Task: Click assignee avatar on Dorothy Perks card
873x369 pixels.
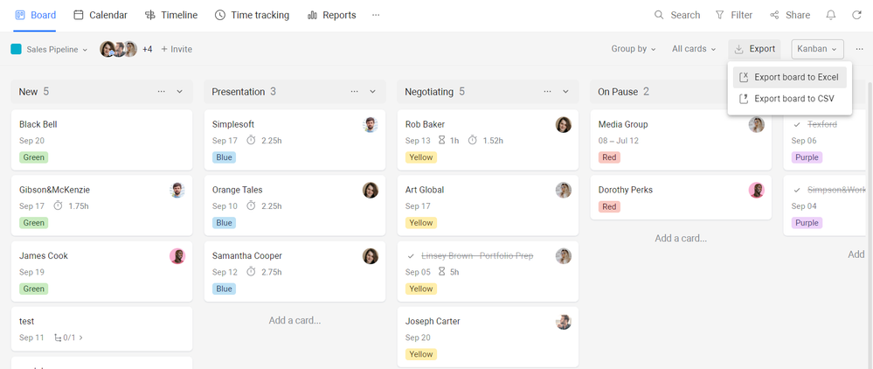Action: pyautogui.click(x=756, y=190)
